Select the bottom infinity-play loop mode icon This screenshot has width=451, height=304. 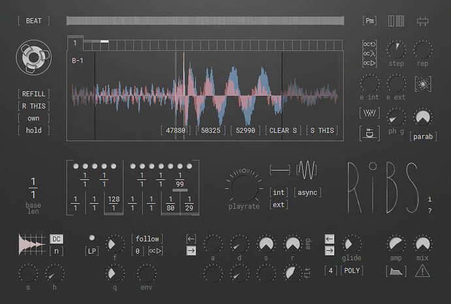click(369, 63)
